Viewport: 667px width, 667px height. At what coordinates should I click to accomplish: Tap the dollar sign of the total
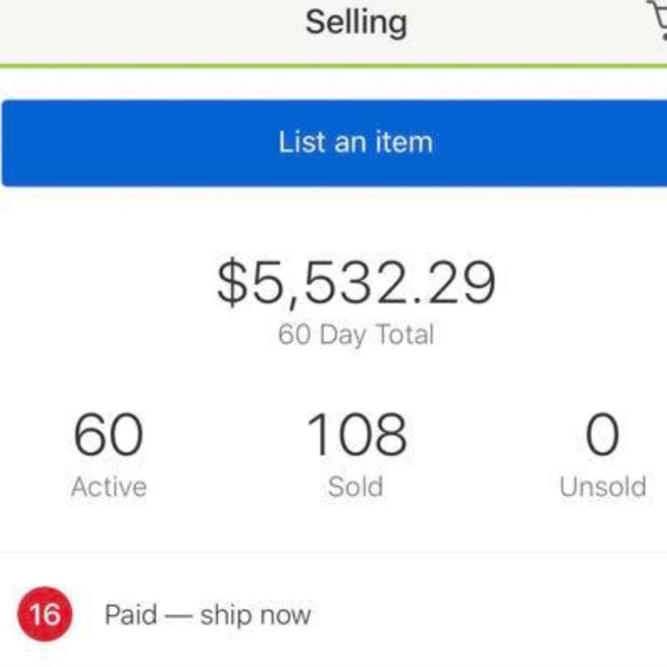231,283
